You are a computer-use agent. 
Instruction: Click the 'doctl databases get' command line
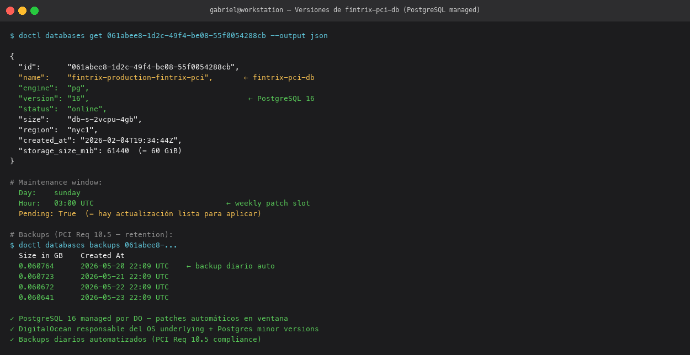point(169,35)
